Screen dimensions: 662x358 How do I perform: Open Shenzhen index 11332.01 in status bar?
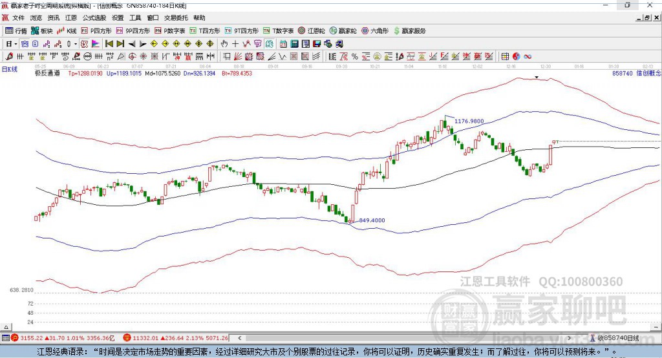[x=176, y=338]
